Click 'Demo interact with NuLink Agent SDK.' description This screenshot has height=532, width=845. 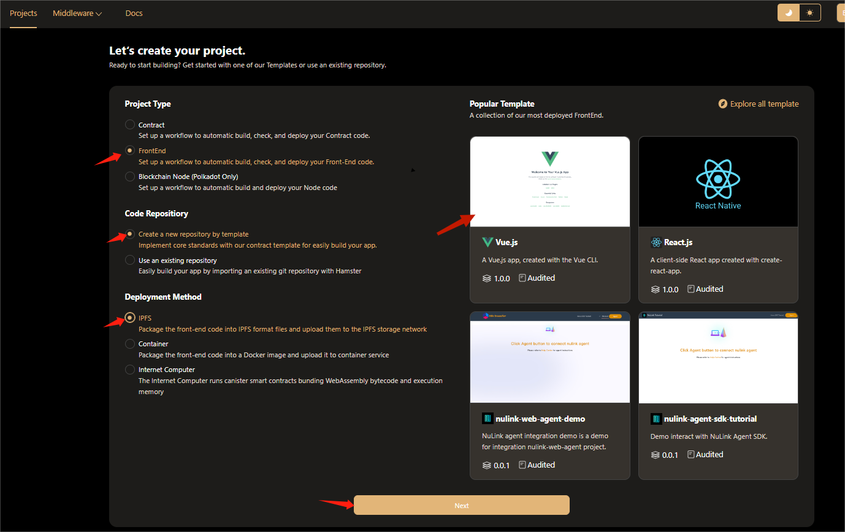click(x=709, y=436)
